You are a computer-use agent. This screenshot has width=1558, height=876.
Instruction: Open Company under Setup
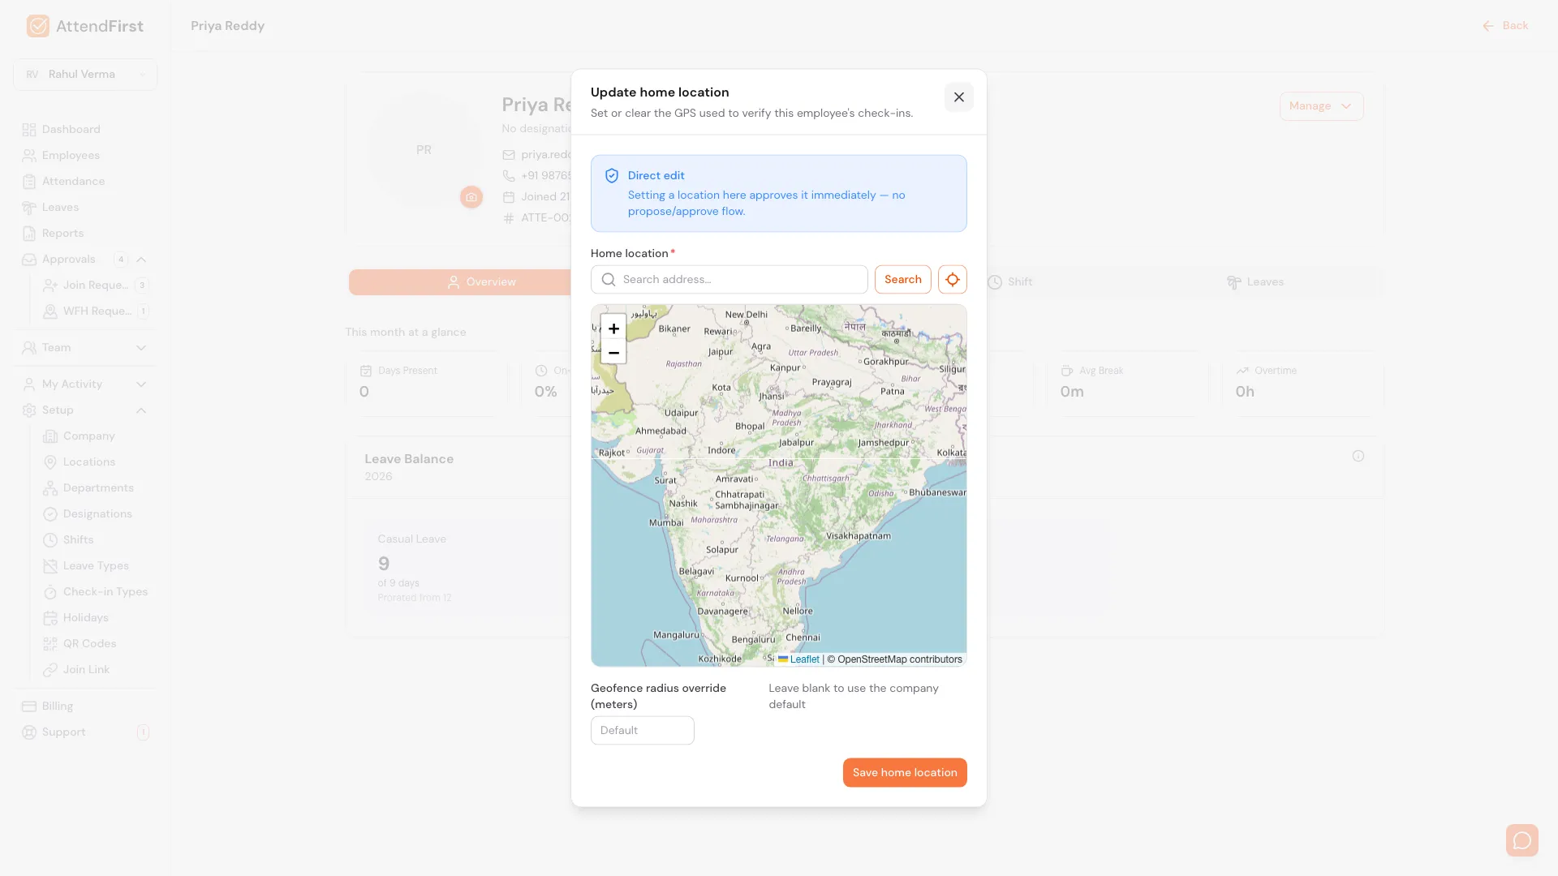coord(96,436)
